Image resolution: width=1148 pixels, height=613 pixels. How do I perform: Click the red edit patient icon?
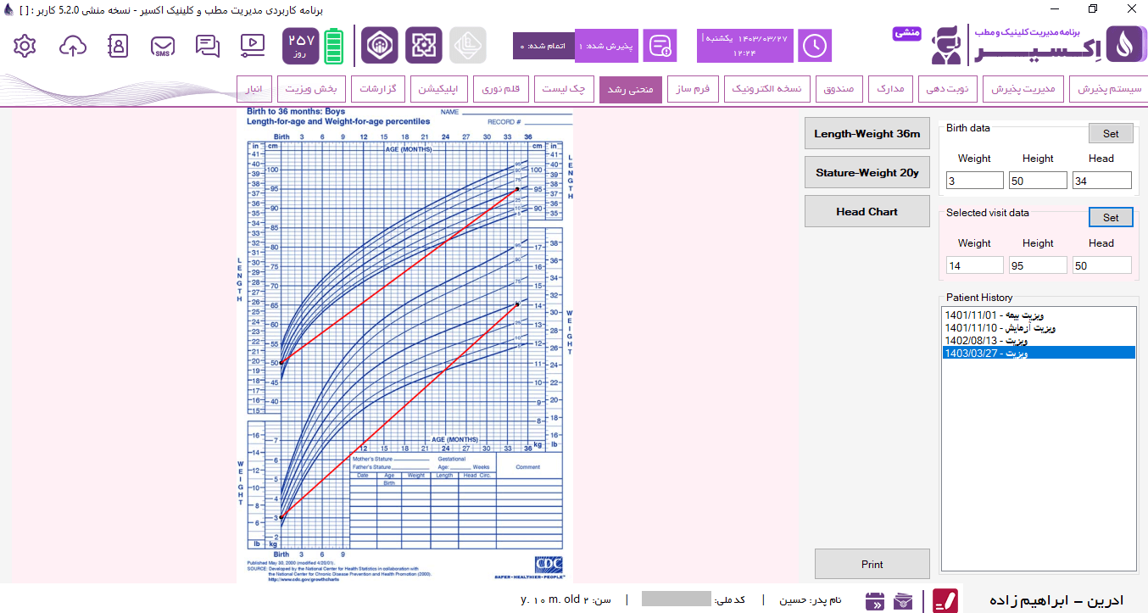point(945,600)
